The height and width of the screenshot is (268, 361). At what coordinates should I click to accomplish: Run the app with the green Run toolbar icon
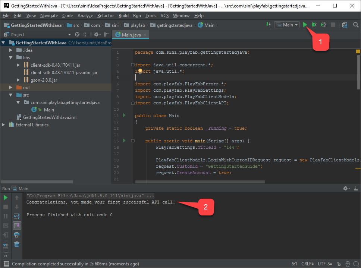(x=305, y=25)
